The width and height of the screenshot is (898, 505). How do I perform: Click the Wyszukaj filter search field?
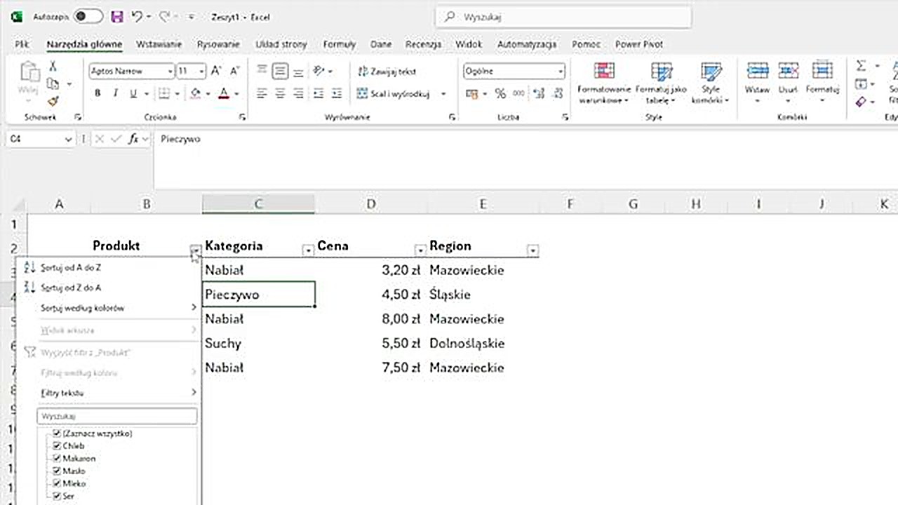point(116,416)
